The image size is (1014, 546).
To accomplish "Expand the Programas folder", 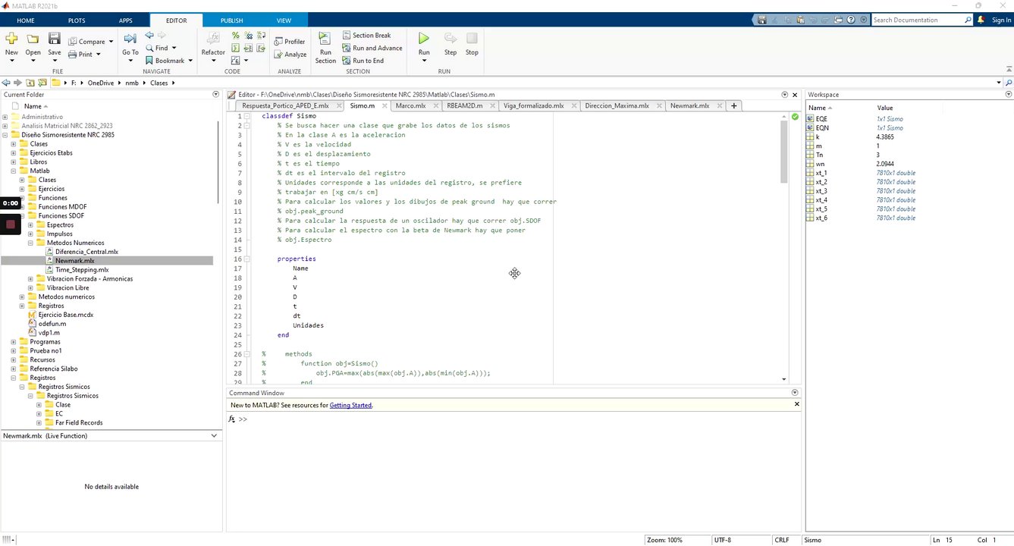I will click(14, 342).
